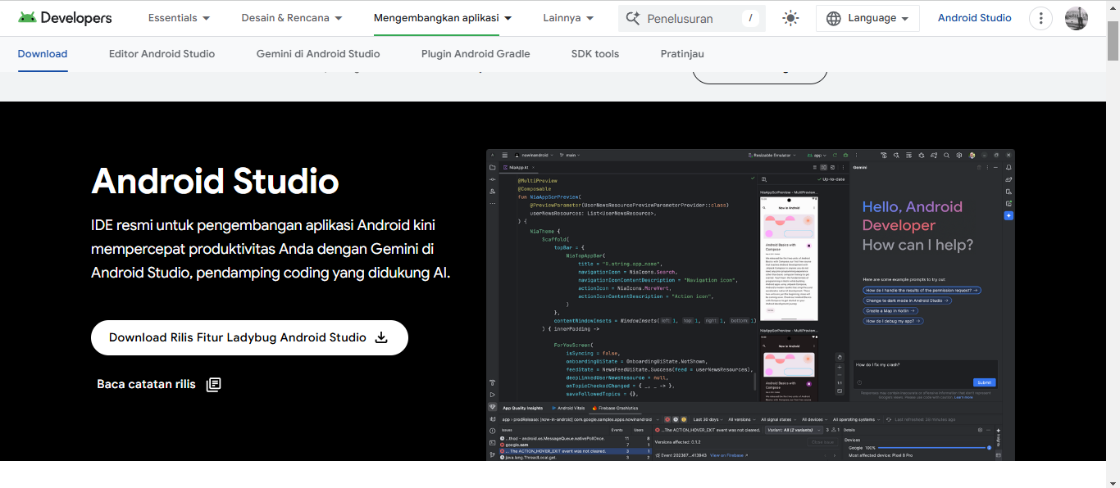
Task: Select the Download tab
Action: point(43,54)
